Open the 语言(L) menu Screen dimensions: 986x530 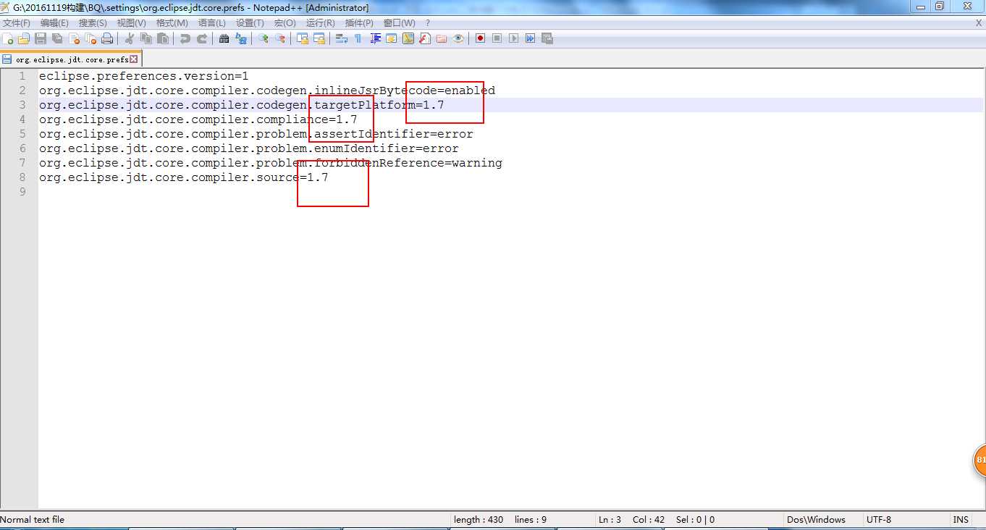(x=211, y=23)
